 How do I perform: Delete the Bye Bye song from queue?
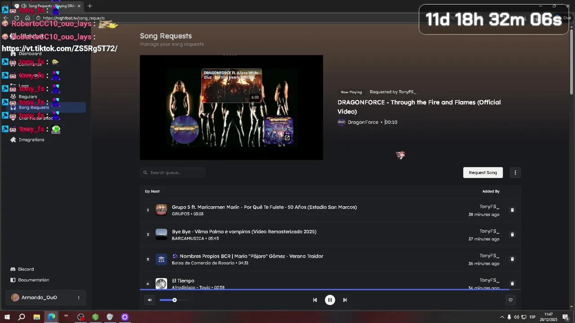tap(512, 235)
